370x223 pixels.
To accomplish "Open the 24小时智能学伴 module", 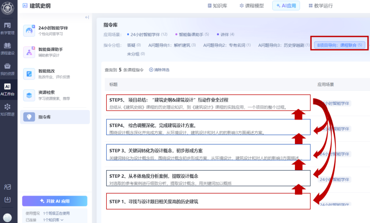I will pos(54,30).
